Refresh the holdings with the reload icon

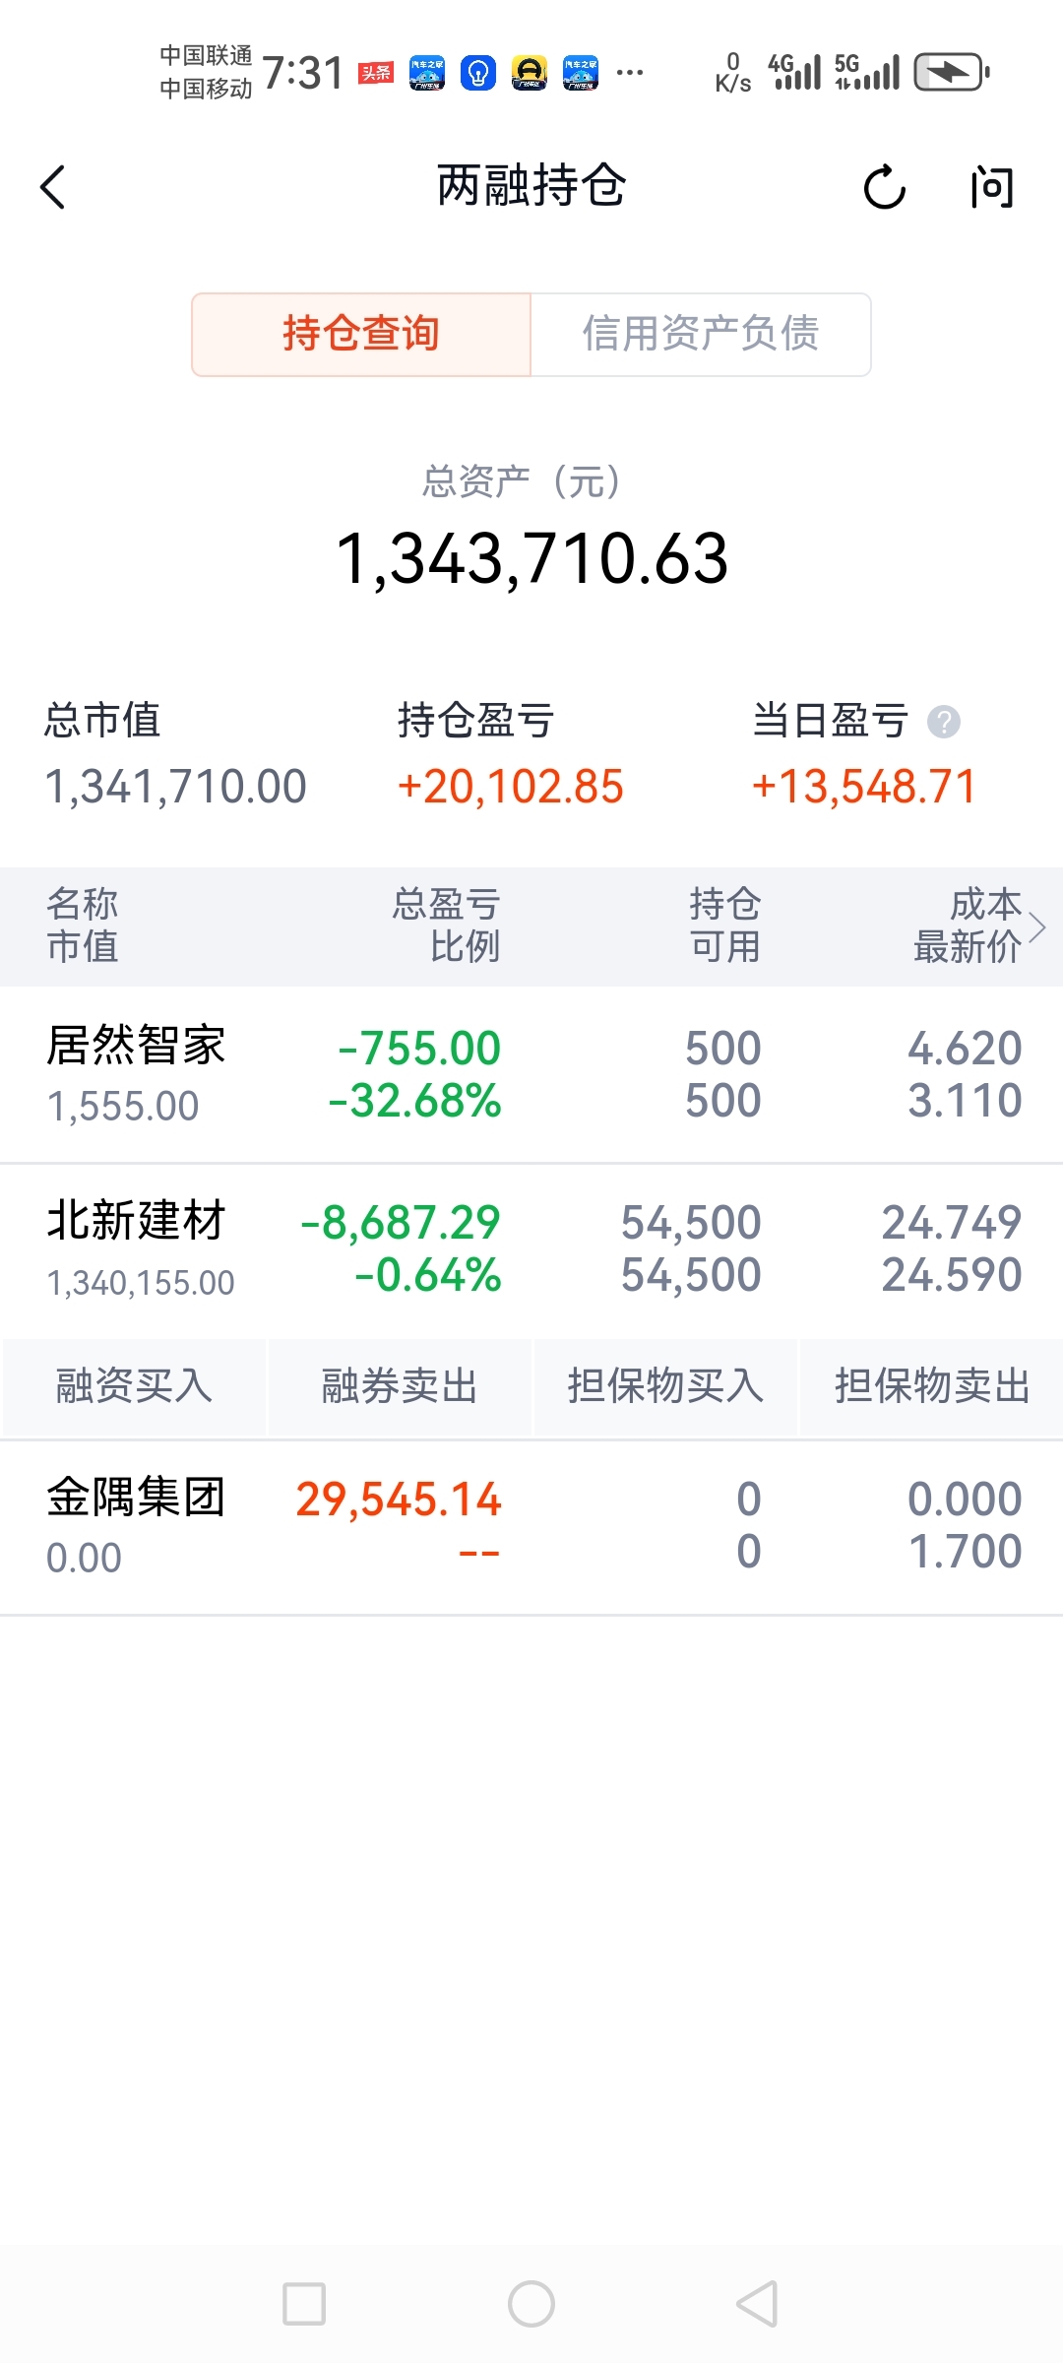[x=884, y=187]
